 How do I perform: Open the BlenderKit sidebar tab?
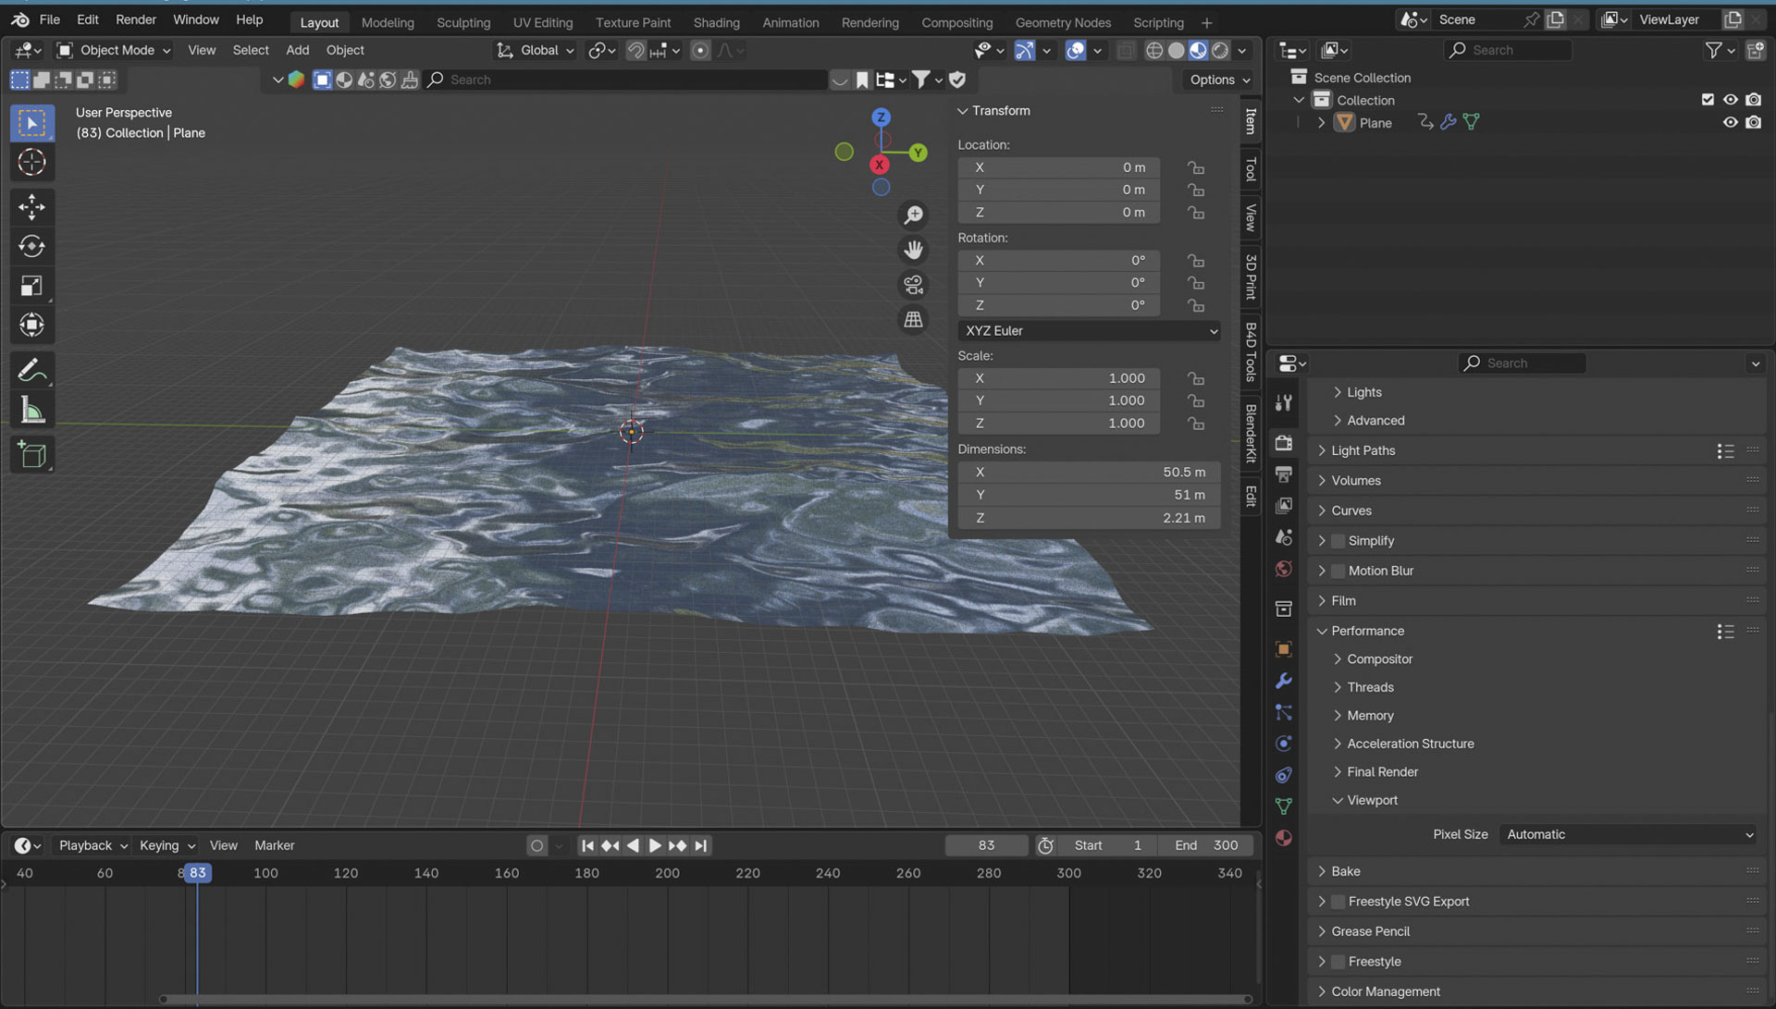tap(1251, 434)
